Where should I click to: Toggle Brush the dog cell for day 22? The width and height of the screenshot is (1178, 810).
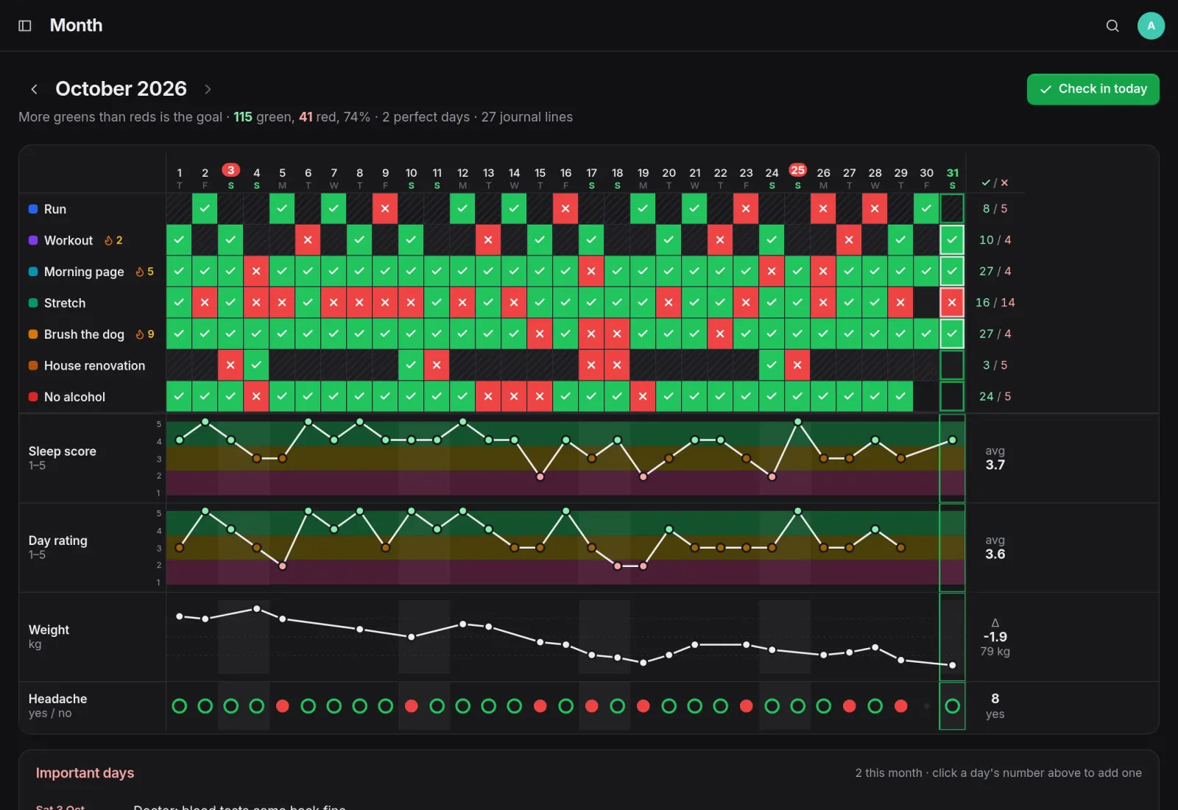tap(720, 334)
